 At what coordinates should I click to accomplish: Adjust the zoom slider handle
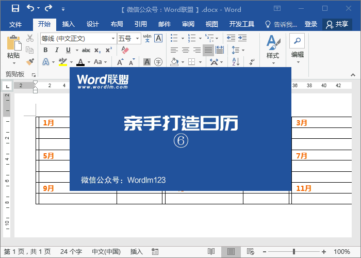click(294, 252)
